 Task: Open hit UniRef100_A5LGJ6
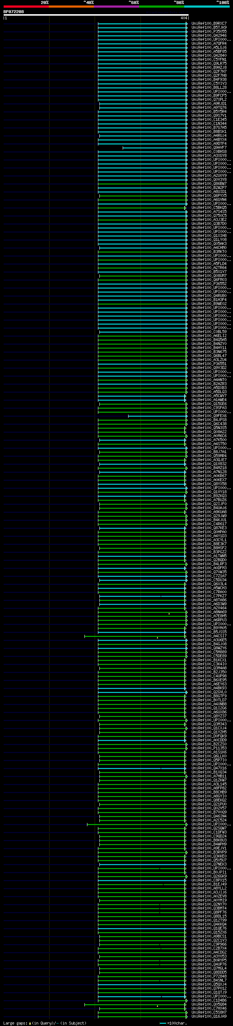click(209, 47)
